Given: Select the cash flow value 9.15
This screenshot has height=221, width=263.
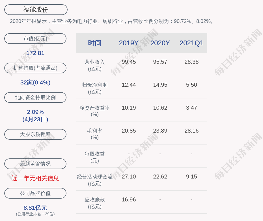Looking at the screenshot, I should pos(191,177).
